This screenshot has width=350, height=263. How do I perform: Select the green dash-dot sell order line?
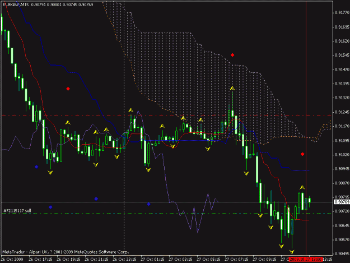166,214
